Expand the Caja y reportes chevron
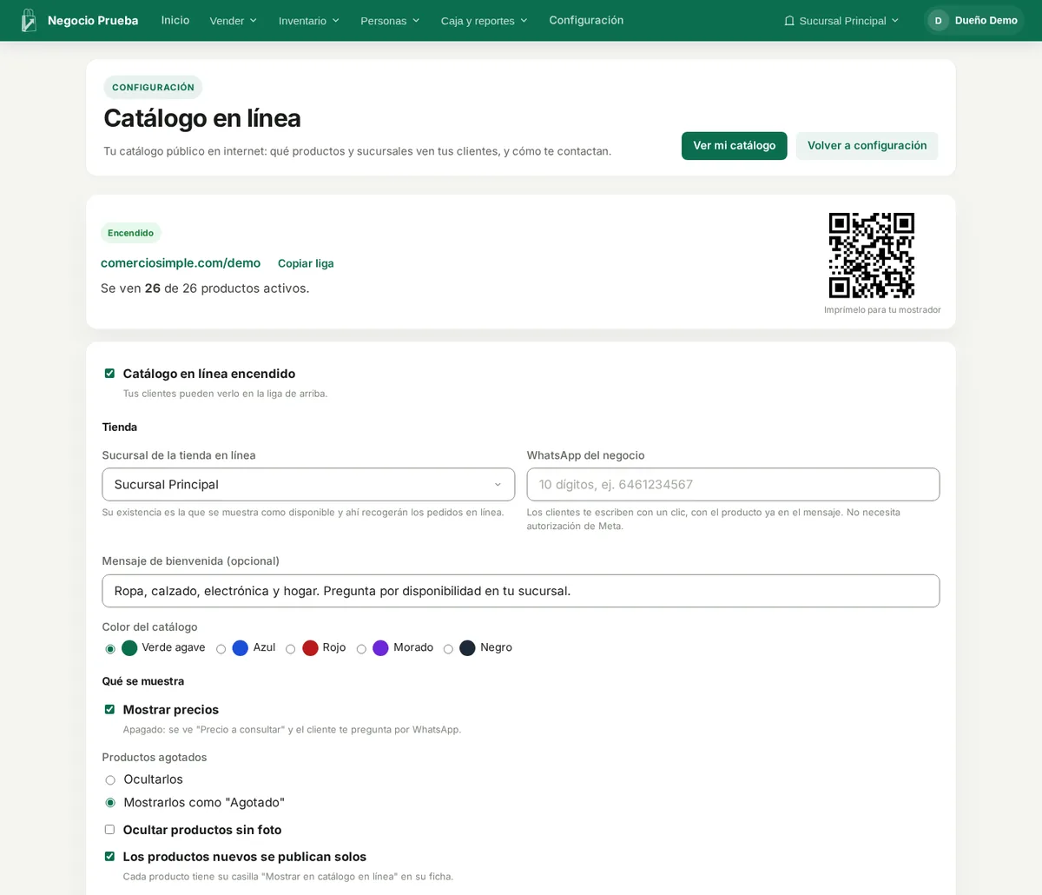Image resolution: width=1042 pixels, height=895 pixels. point(524,21)
